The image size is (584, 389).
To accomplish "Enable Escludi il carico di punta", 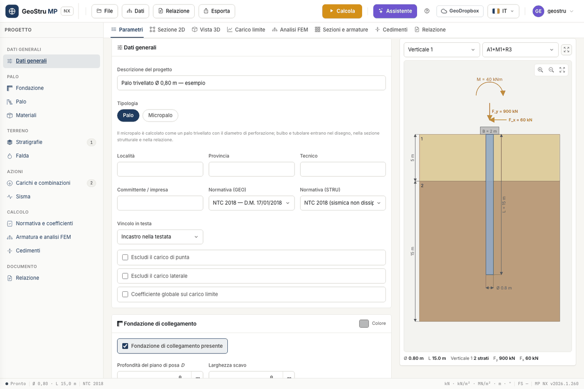I will coord(125,257).
